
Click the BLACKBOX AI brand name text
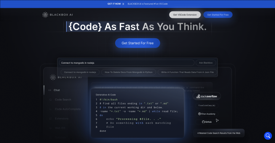[x=61, y=15]
